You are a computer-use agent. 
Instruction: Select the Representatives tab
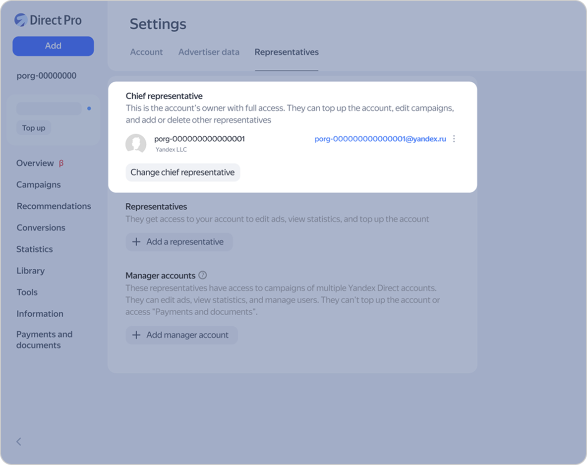click(287, 52)
